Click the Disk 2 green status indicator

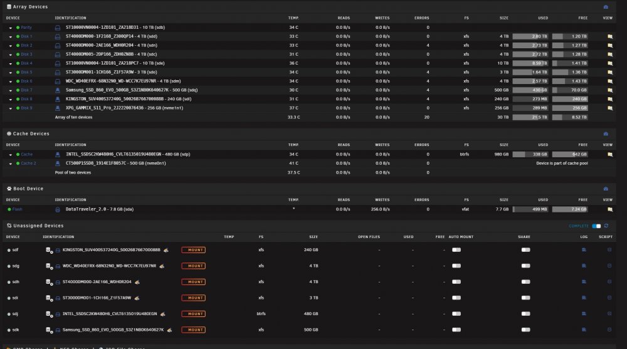(x=18, y=46)
